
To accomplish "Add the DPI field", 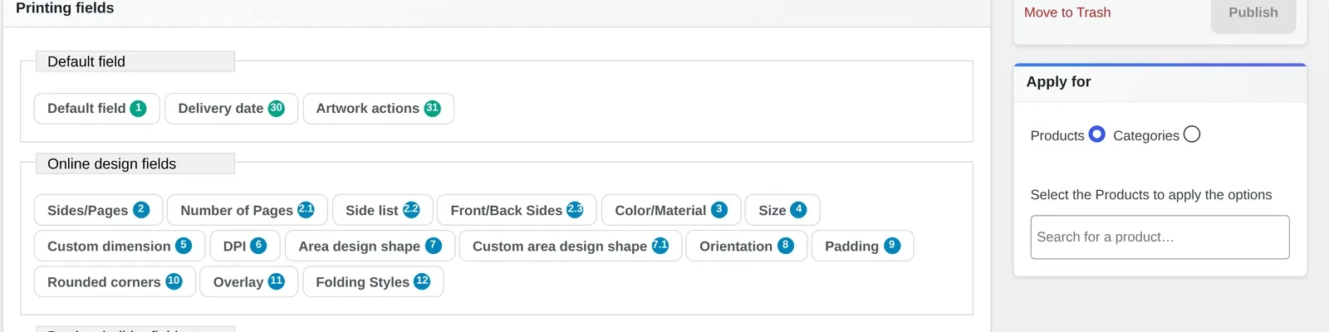I will pos(245,246).
